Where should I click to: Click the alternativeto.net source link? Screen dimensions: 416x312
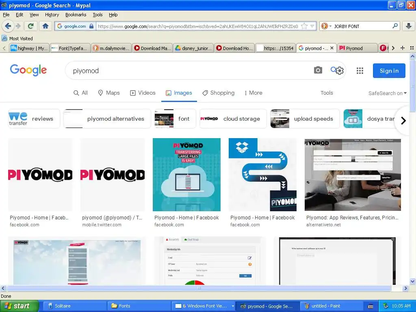[323, 225]
